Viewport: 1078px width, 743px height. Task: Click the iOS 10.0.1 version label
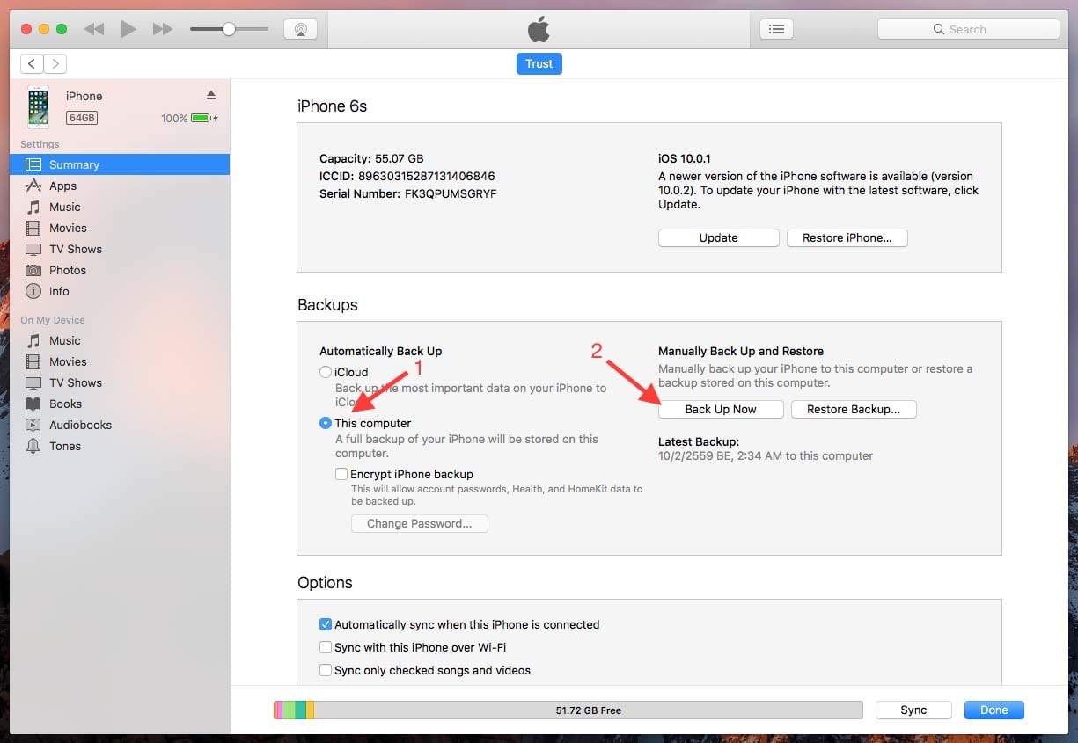pos(685,159)
